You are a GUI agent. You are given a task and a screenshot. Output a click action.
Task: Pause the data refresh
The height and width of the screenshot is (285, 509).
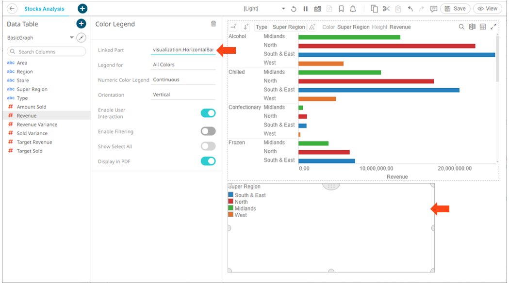pos(306,9)
